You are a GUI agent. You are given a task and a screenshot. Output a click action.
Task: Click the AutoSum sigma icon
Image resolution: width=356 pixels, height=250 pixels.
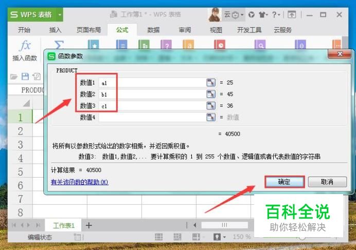coord(59,45)
